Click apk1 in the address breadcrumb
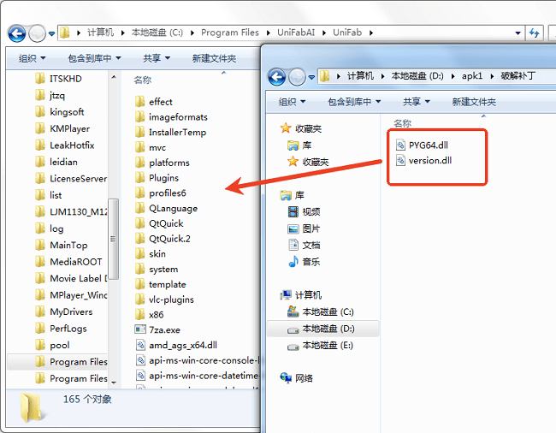This screenshot has height=433, width=556. 474,76
